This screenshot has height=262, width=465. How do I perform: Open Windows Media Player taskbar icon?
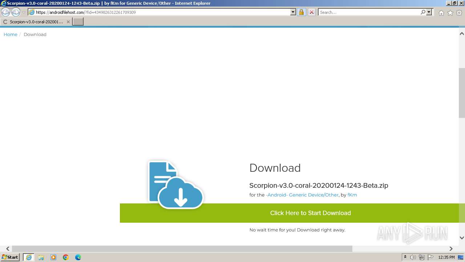(x=53, y=257)
